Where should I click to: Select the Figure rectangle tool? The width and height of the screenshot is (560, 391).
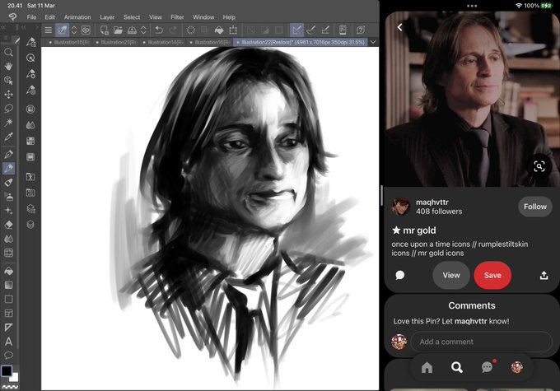8,300
